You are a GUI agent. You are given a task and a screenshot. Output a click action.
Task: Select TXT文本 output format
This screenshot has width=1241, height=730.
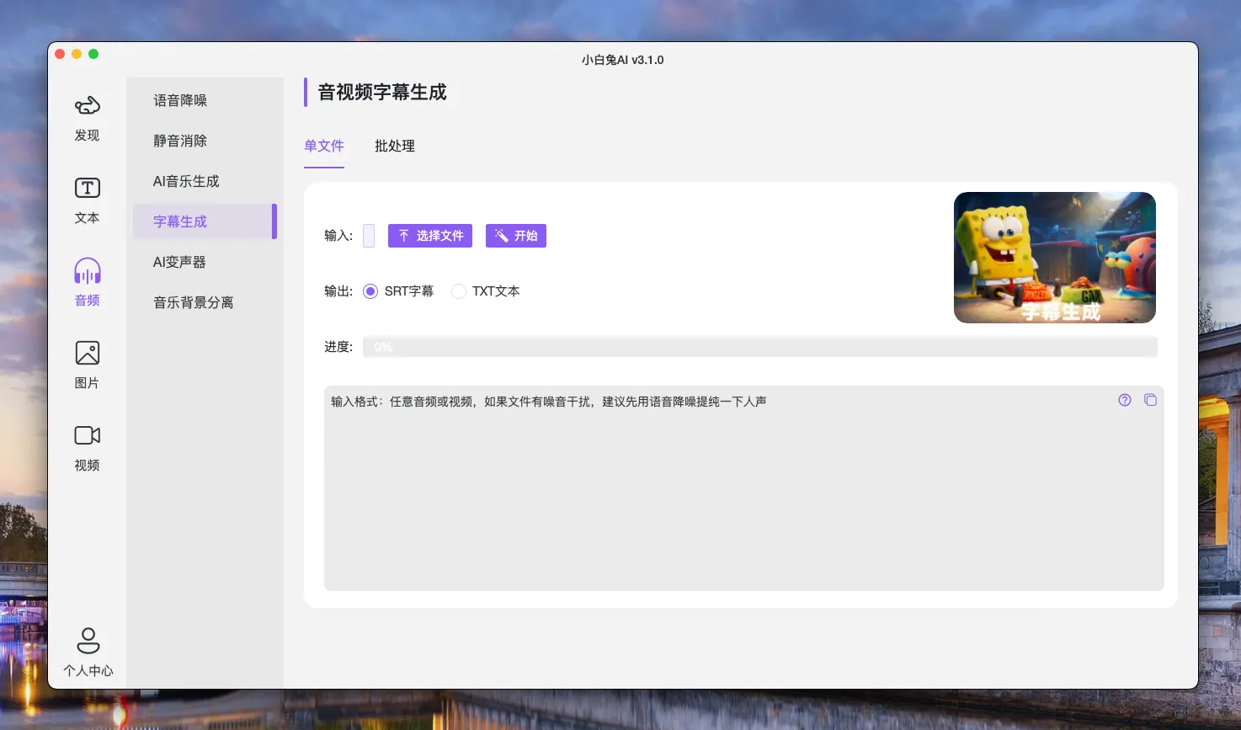[486, 291]
